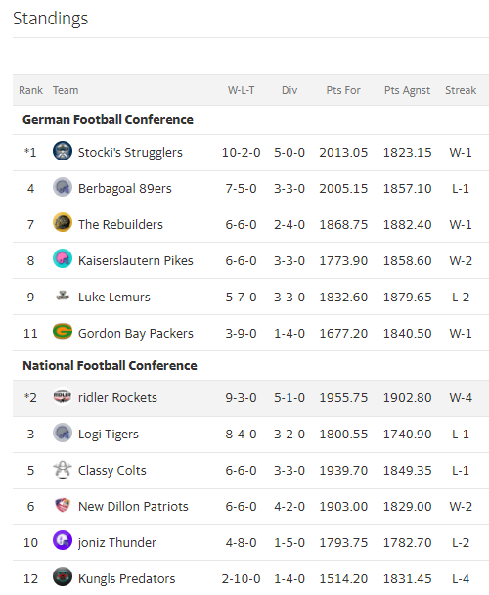Image resolution: width=489 pixels, height=595 pixels.
Task: Click the W-L-T column header
Action: point(241,90)
